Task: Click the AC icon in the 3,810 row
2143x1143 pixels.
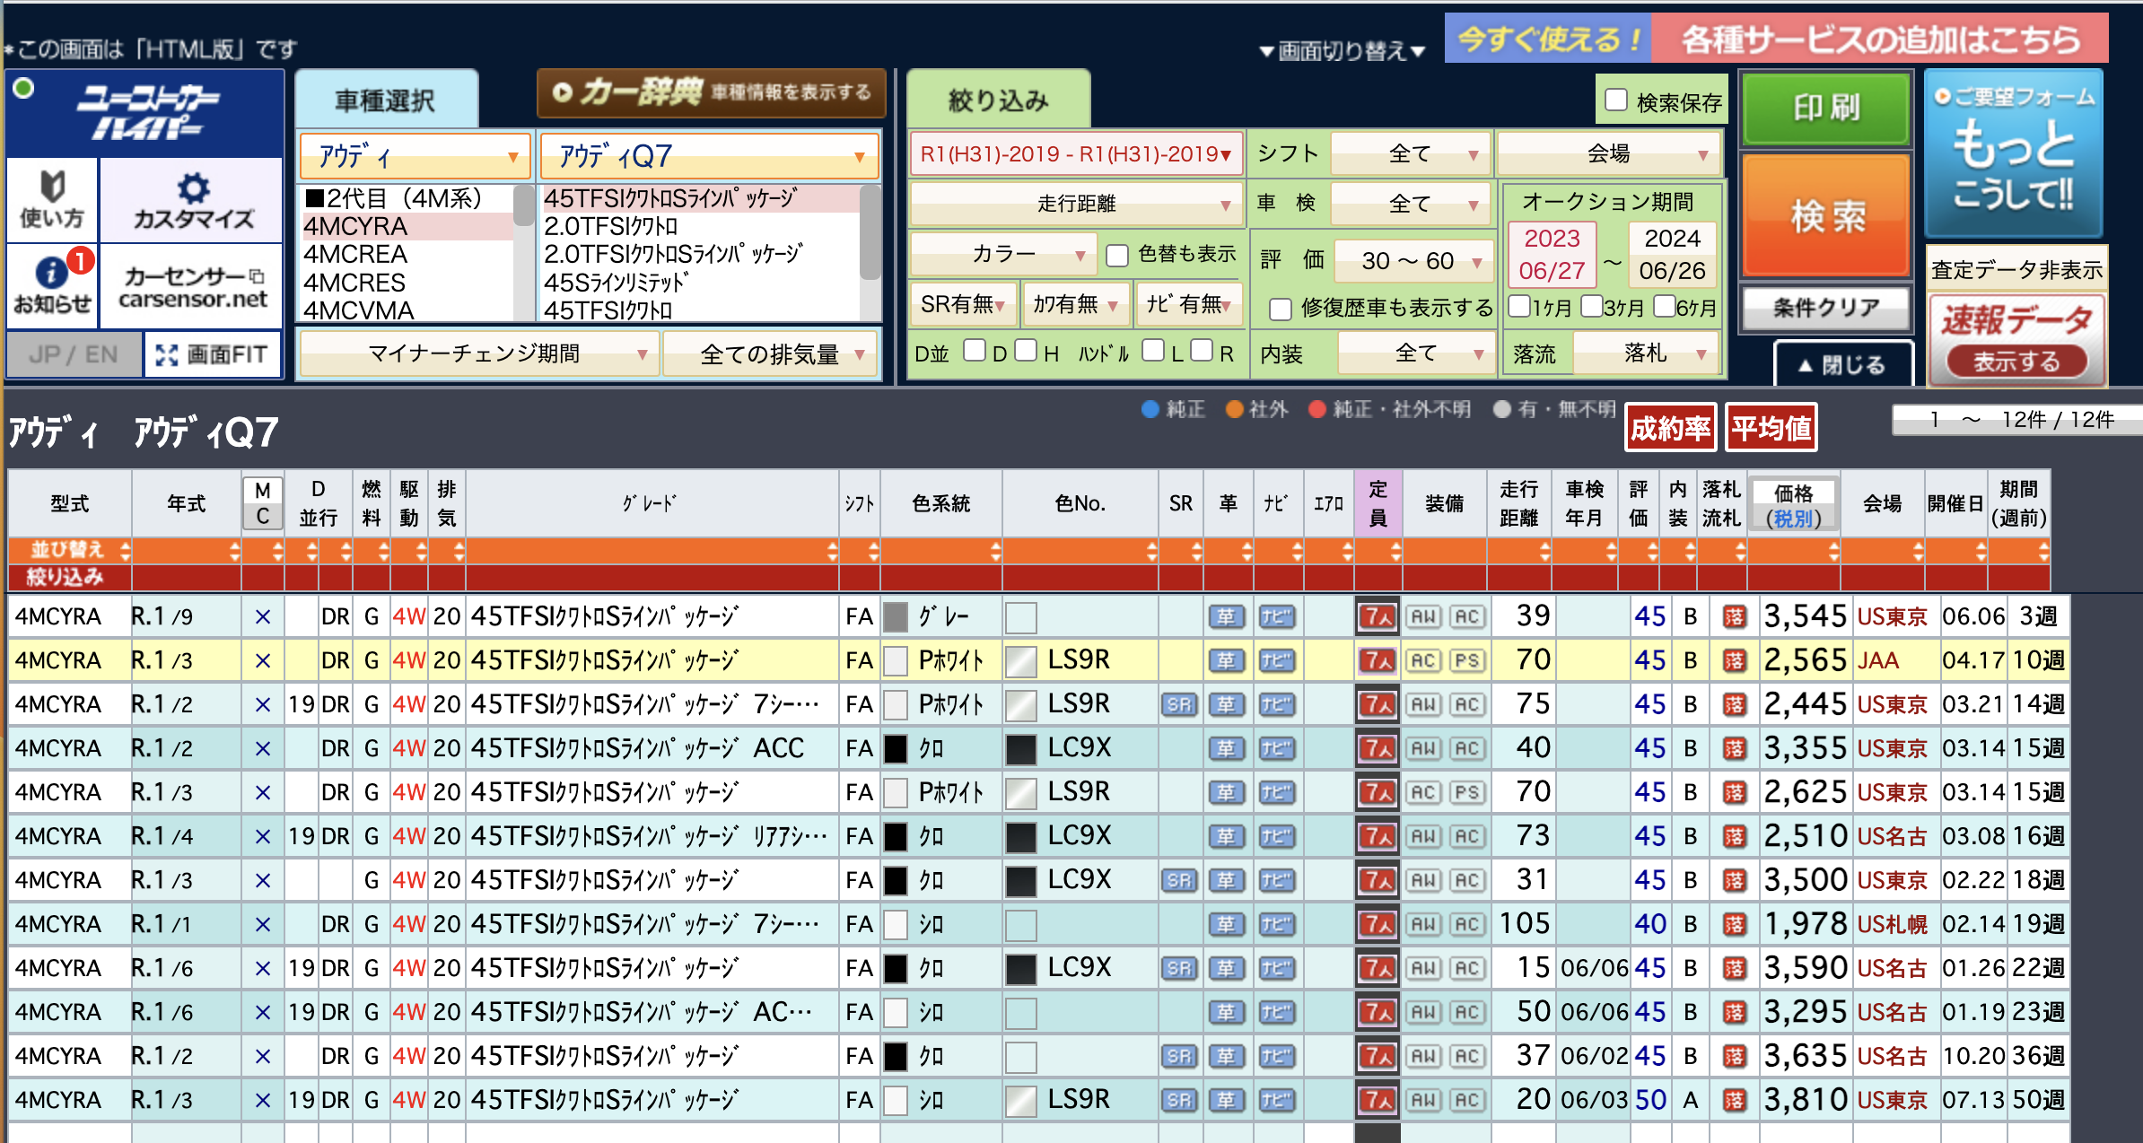Action: pyautogui.click(x=1466, y=1100)
